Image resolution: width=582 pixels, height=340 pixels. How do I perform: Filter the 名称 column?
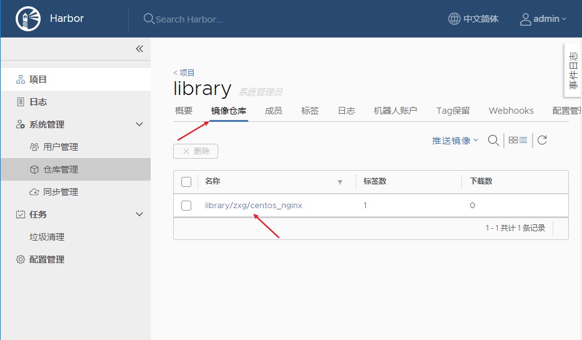pos(339,182)
